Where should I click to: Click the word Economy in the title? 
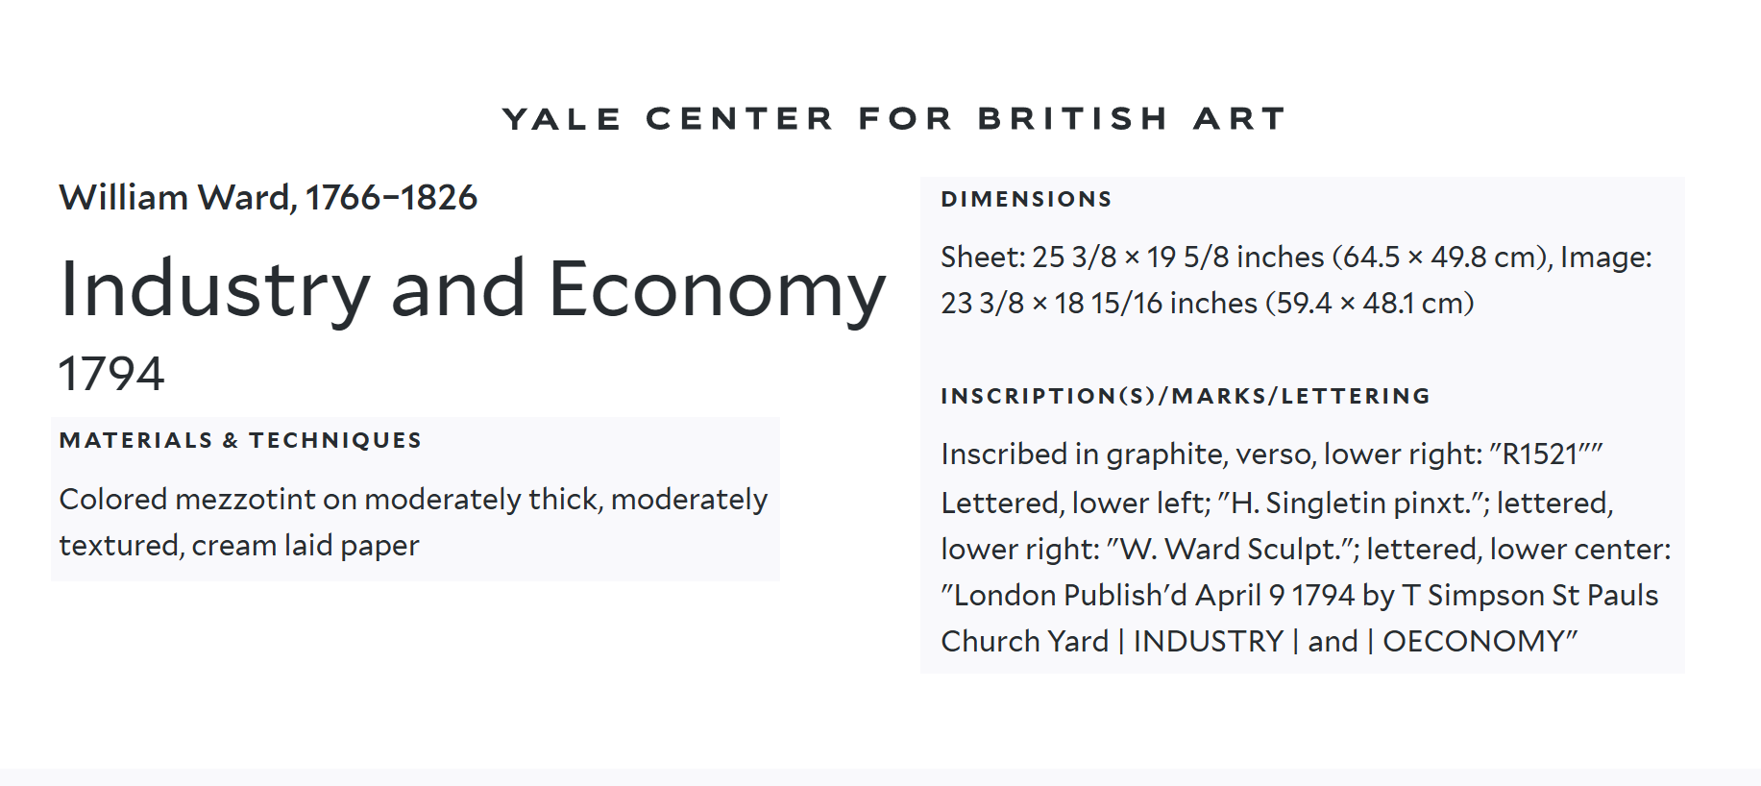[717, 288]
